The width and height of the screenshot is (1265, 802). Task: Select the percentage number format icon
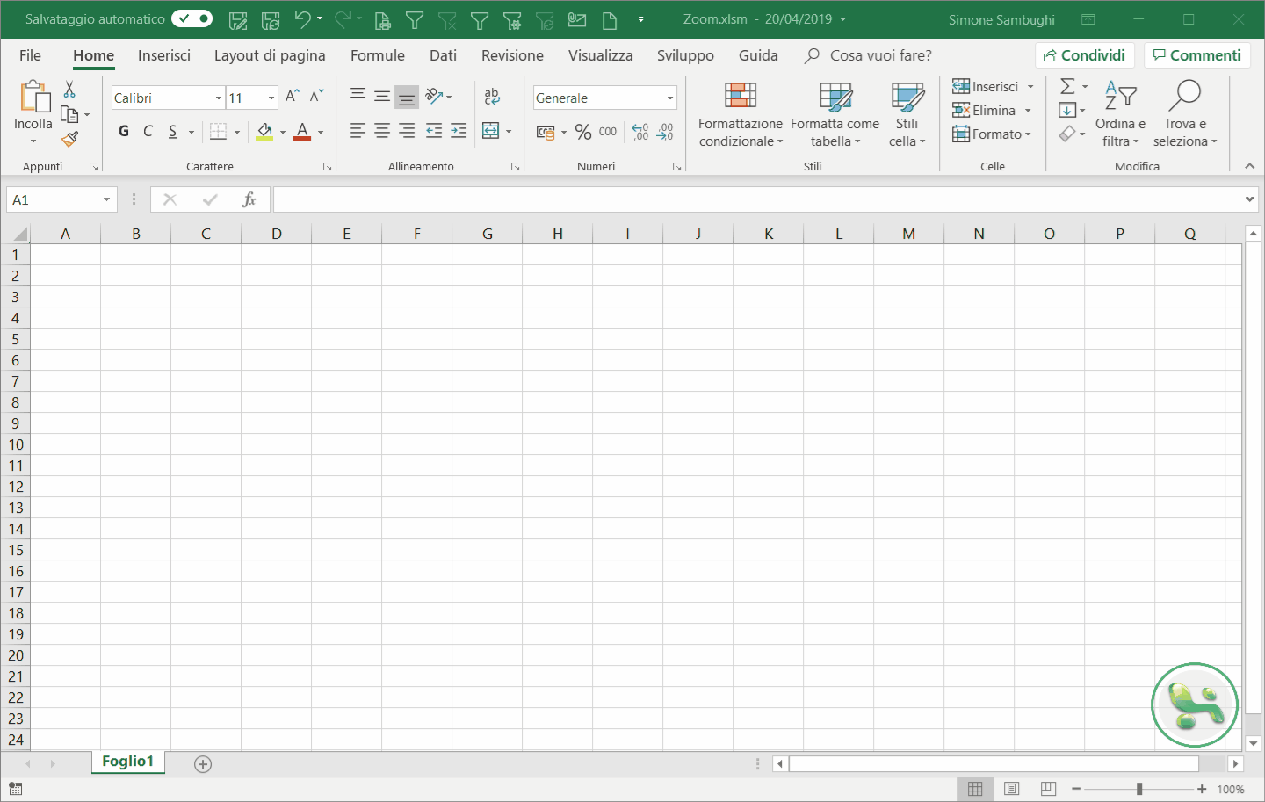pos(583,131)
